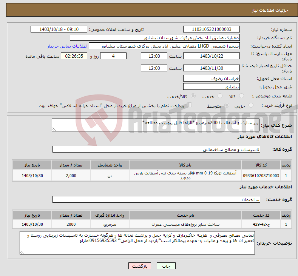Click the general need description text area
This screenshot has height=276, width=298.
pyautogui.click(x=156, y=125)
